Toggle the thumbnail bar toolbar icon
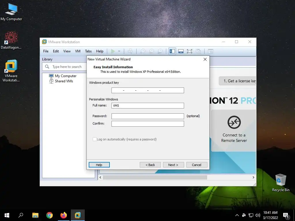The image size is (295, 221). click(181, 51)
